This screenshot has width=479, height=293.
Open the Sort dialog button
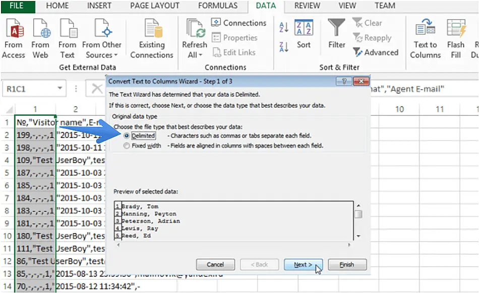click(x=304, y=34)
